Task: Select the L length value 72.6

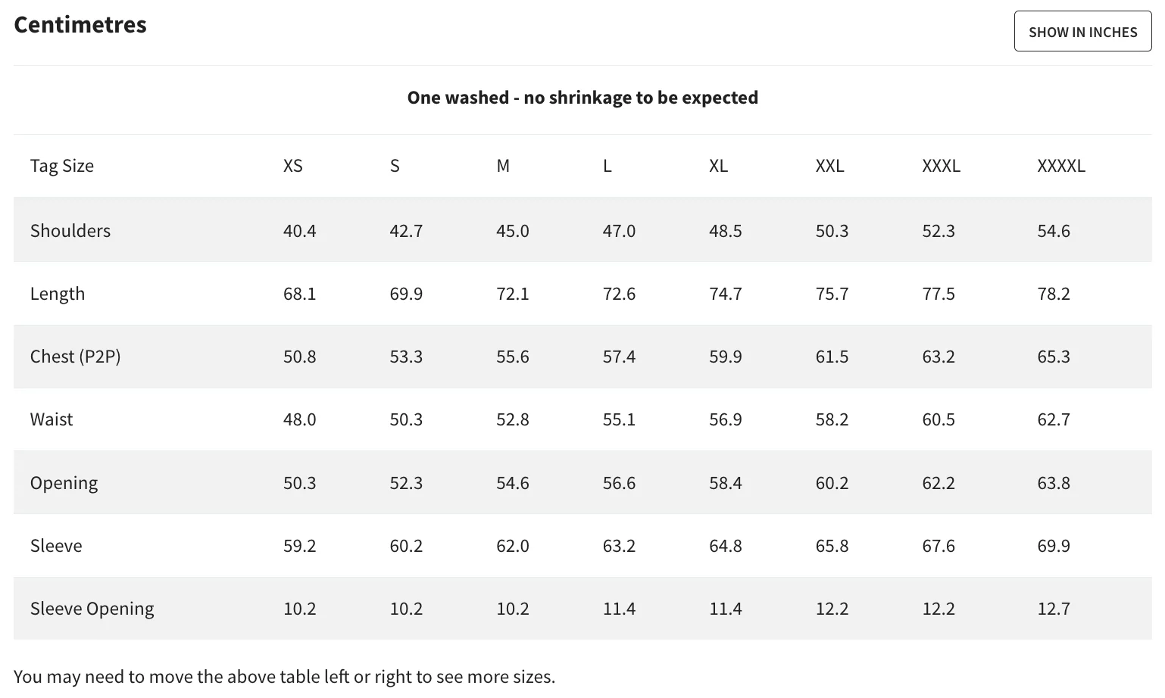Action: 619,294
